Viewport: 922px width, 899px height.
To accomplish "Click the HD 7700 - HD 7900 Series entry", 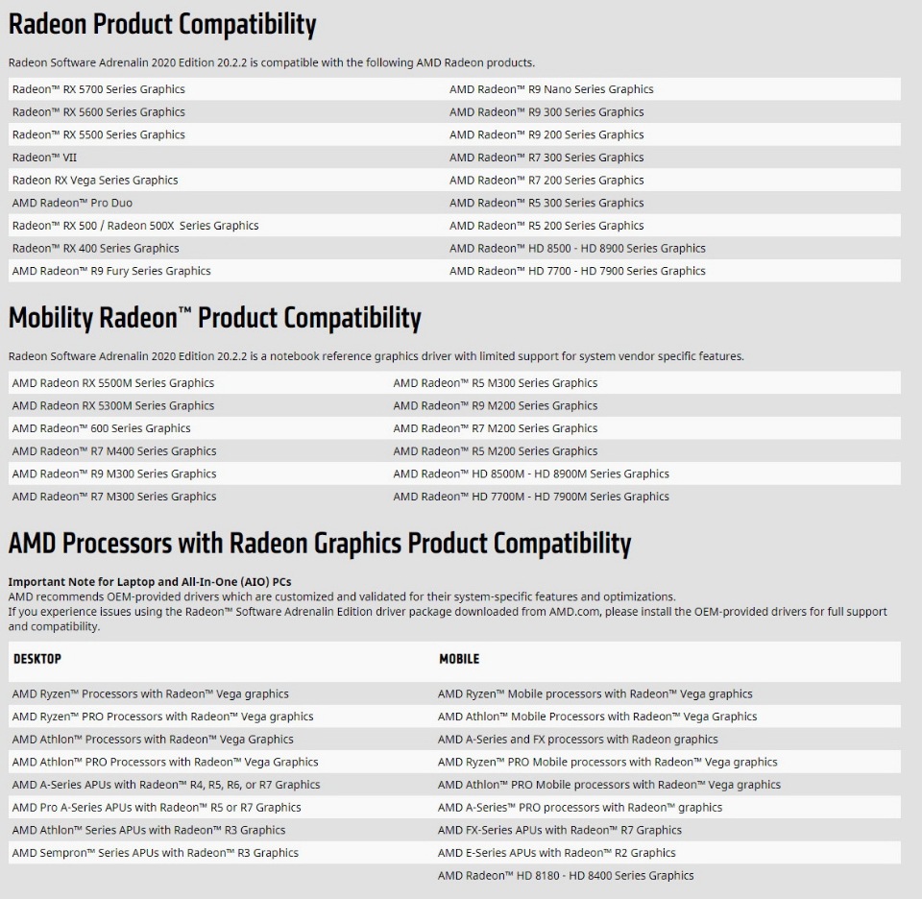I will click(x=577, y=271).
